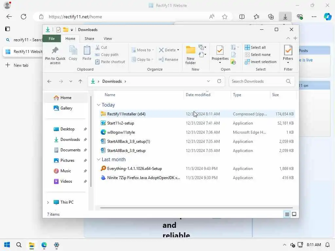Image resolution: width=335 pixels, height=251 pixels.
Task: Open Edge downloads toolbar icon
Action: point(285,17)
